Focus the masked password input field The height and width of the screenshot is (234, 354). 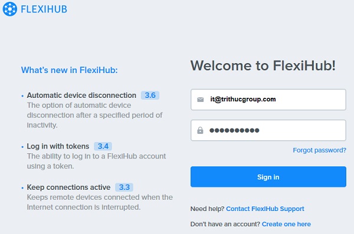(x=268, y=130)
